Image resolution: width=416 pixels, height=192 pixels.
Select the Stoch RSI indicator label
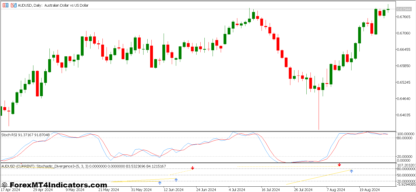click(x=25, y=135)
